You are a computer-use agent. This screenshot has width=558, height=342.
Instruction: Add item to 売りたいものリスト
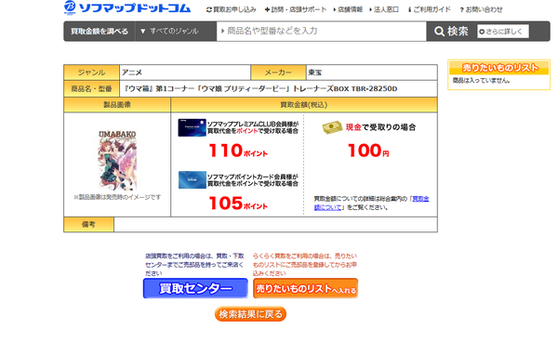[305, 288]
